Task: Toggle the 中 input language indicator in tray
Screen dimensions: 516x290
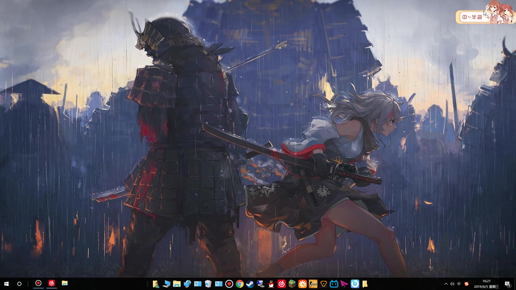Action: pyautogui.click(x=459, y=284)
